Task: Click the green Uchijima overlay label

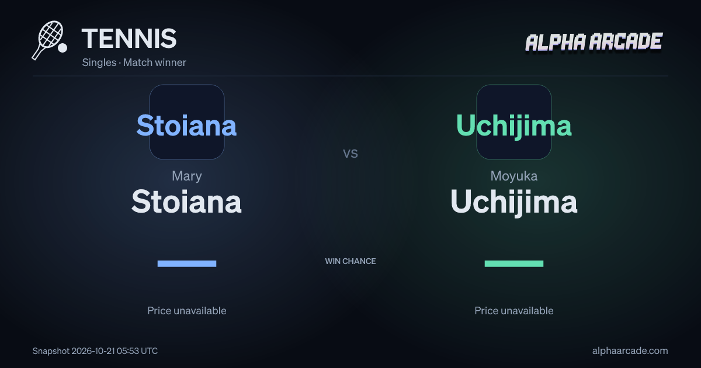Action: pos(514,125)
